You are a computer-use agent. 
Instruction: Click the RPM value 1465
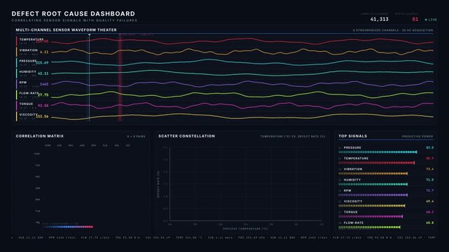click(44, 84)
